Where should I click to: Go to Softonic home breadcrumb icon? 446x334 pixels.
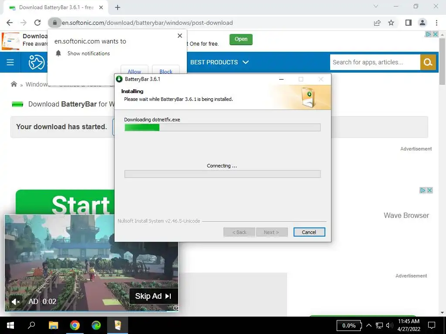[14, 84]
